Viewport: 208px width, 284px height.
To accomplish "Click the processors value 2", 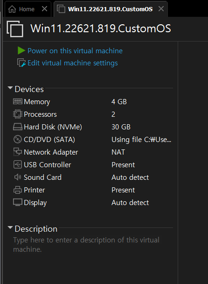I will click(113, 114).
